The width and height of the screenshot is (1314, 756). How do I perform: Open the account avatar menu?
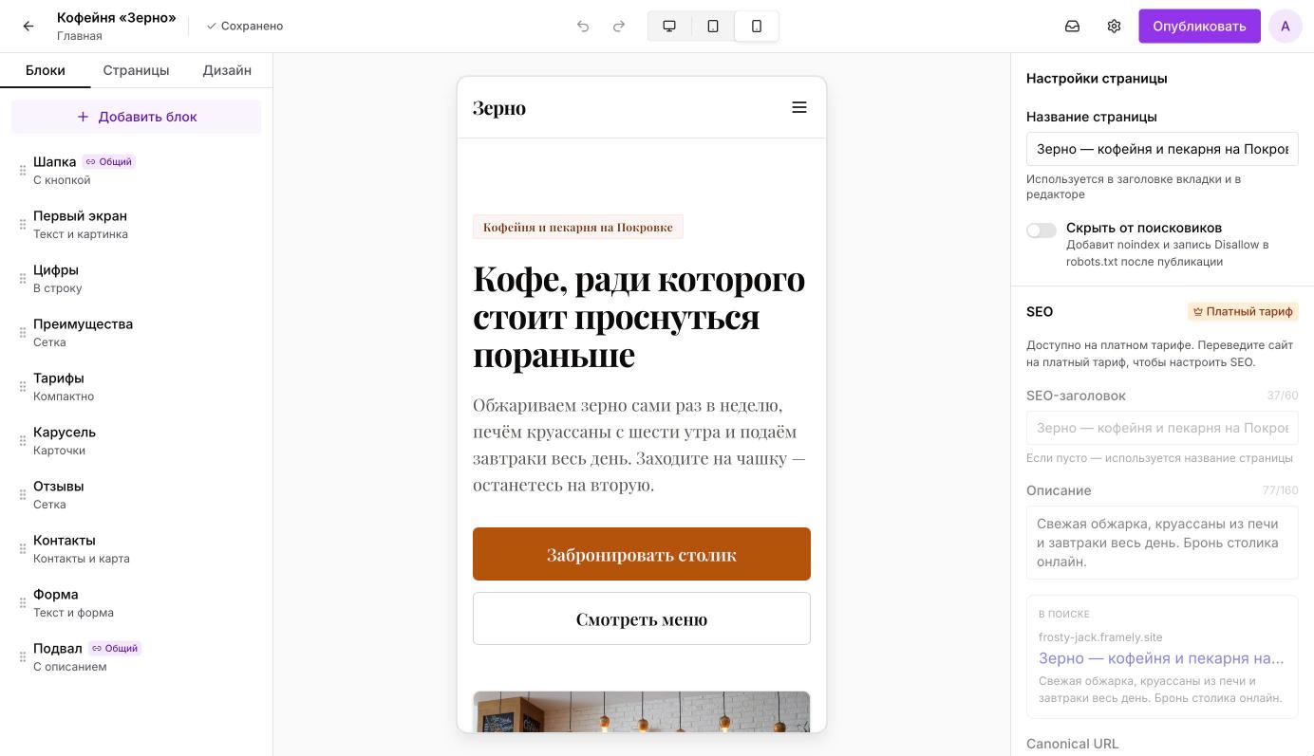coord(1286,27)
